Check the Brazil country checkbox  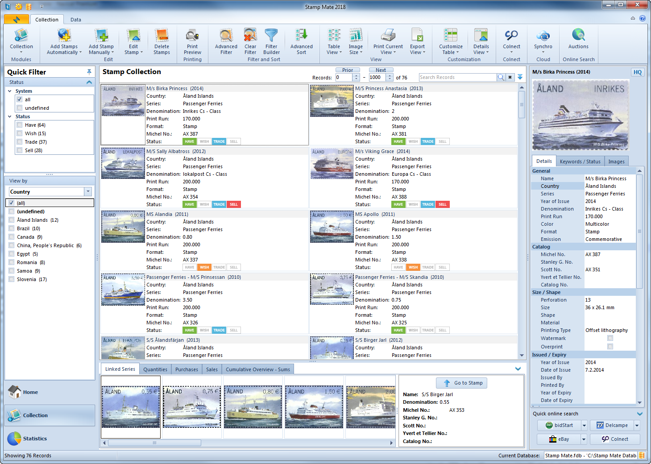pos(12,228)
